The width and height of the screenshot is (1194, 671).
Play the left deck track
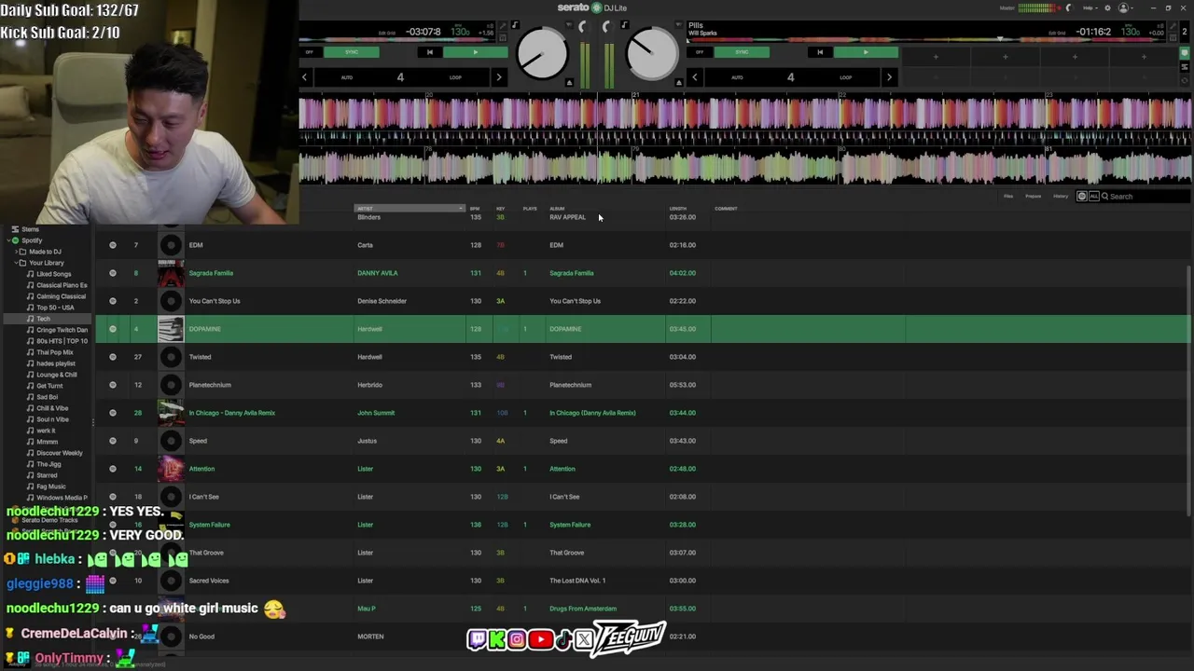tap(475, 52)
